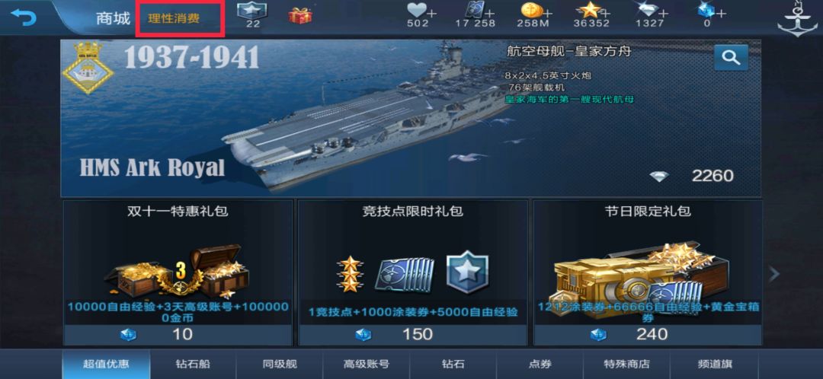823x379 pixels.
Task: Select the 频道旗 tab
Action: click(x=715, y=364)
